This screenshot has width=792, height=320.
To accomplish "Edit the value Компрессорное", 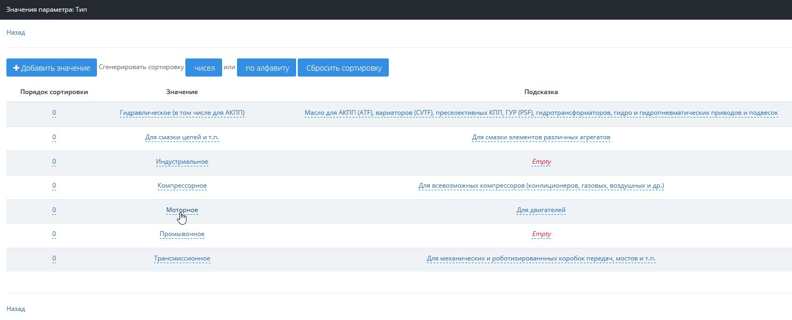I will [182, 186].
